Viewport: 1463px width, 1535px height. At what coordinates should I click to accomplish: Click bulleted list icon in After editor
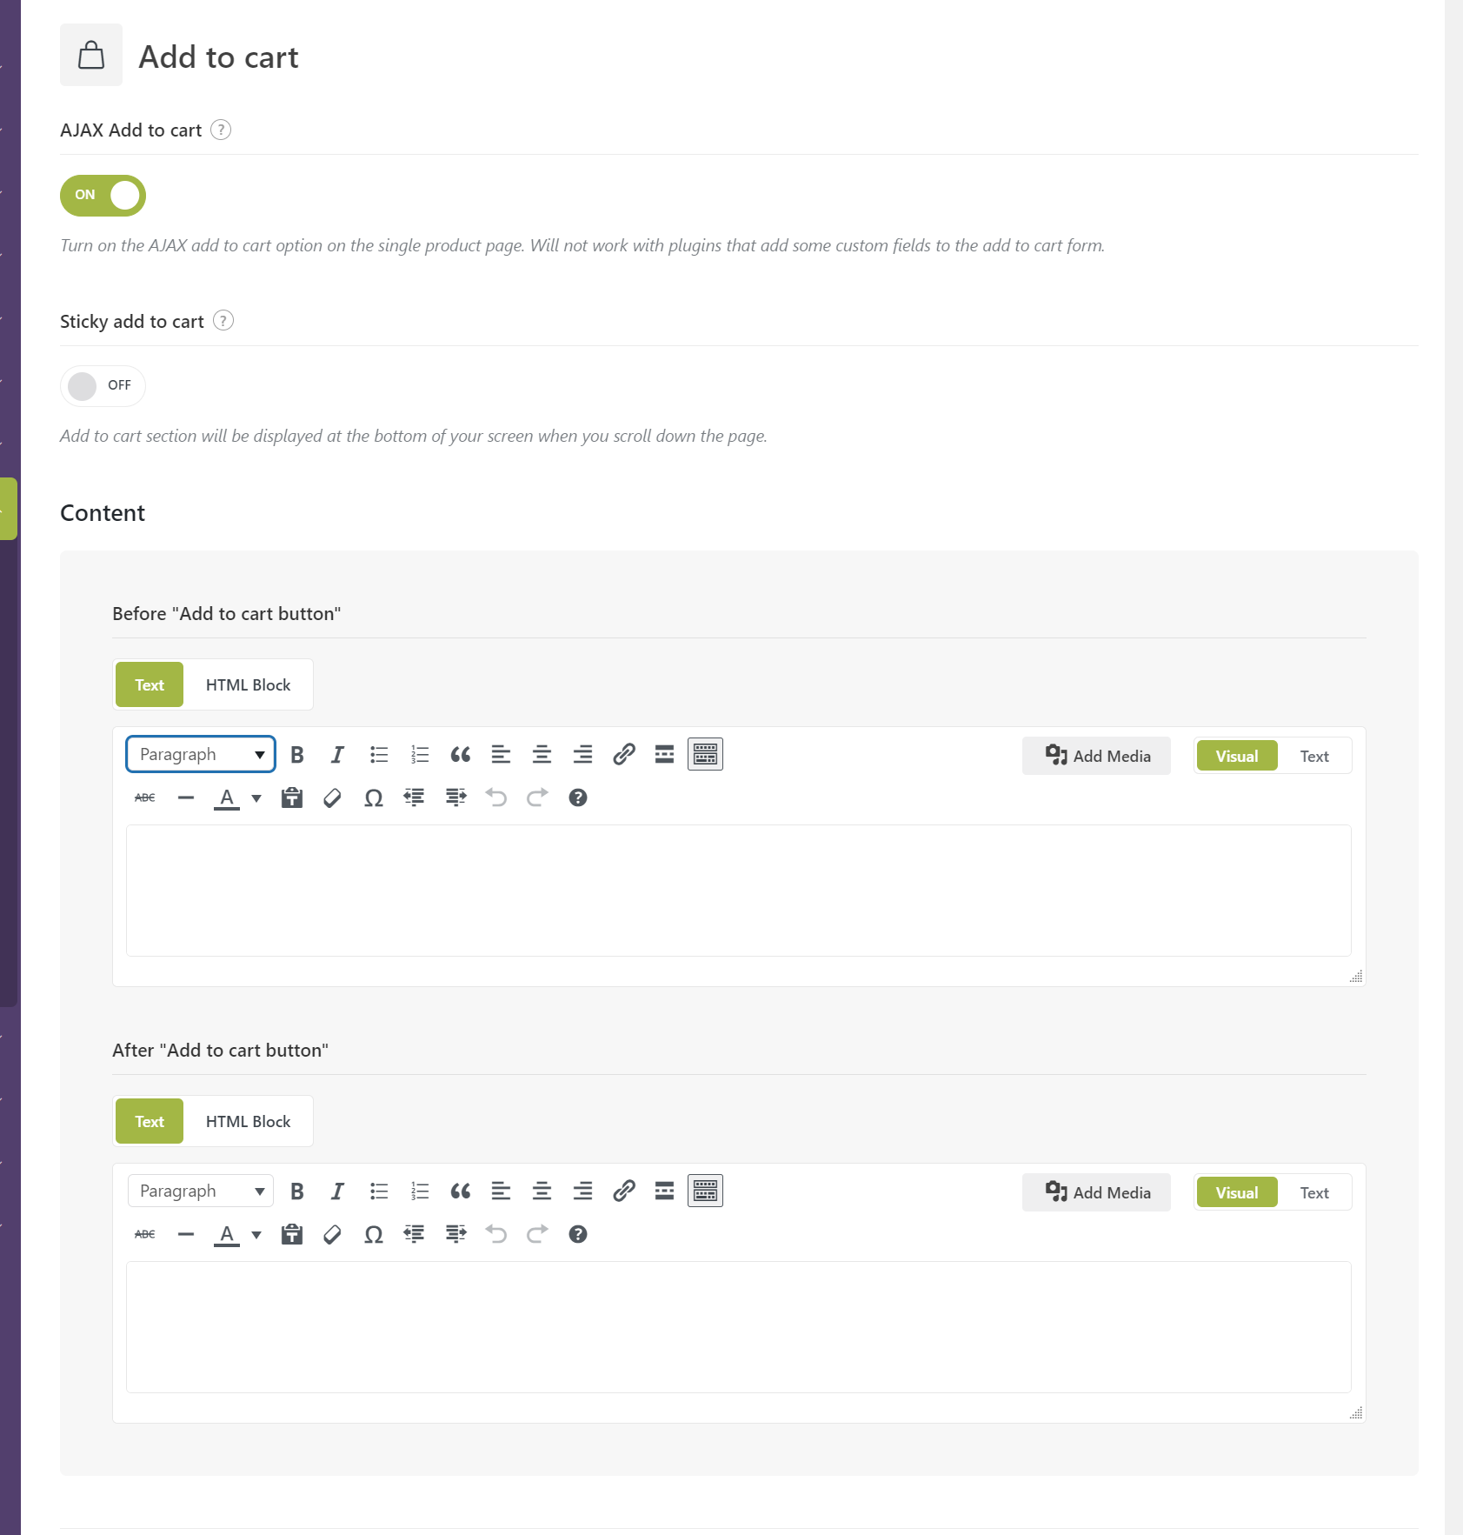click(379, 1191)
